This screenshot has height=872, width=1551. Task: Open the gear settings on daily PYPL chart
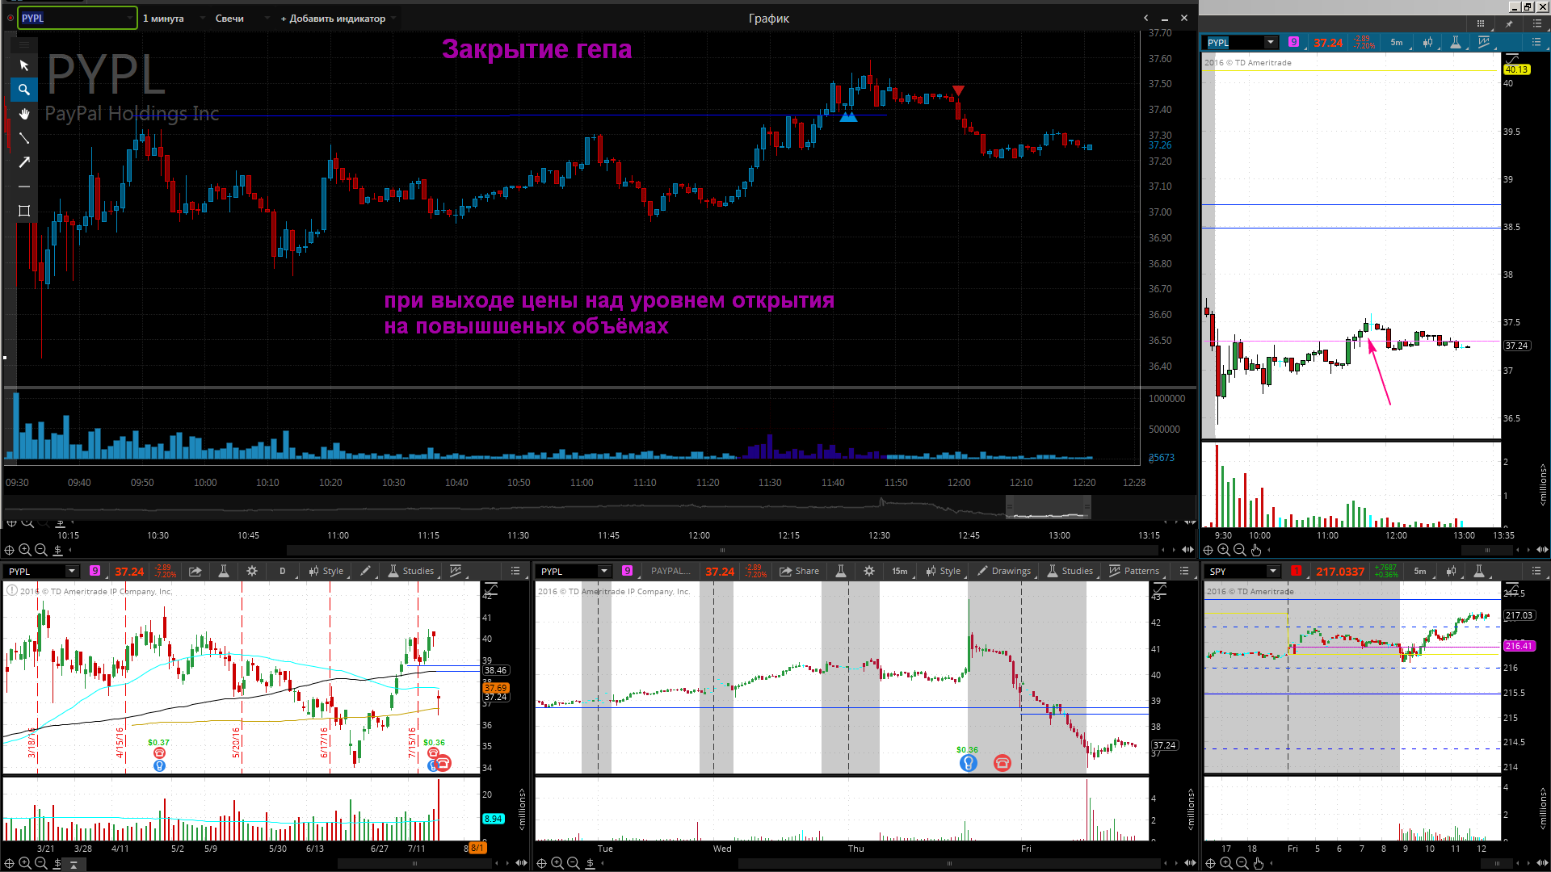pos(252,571)
